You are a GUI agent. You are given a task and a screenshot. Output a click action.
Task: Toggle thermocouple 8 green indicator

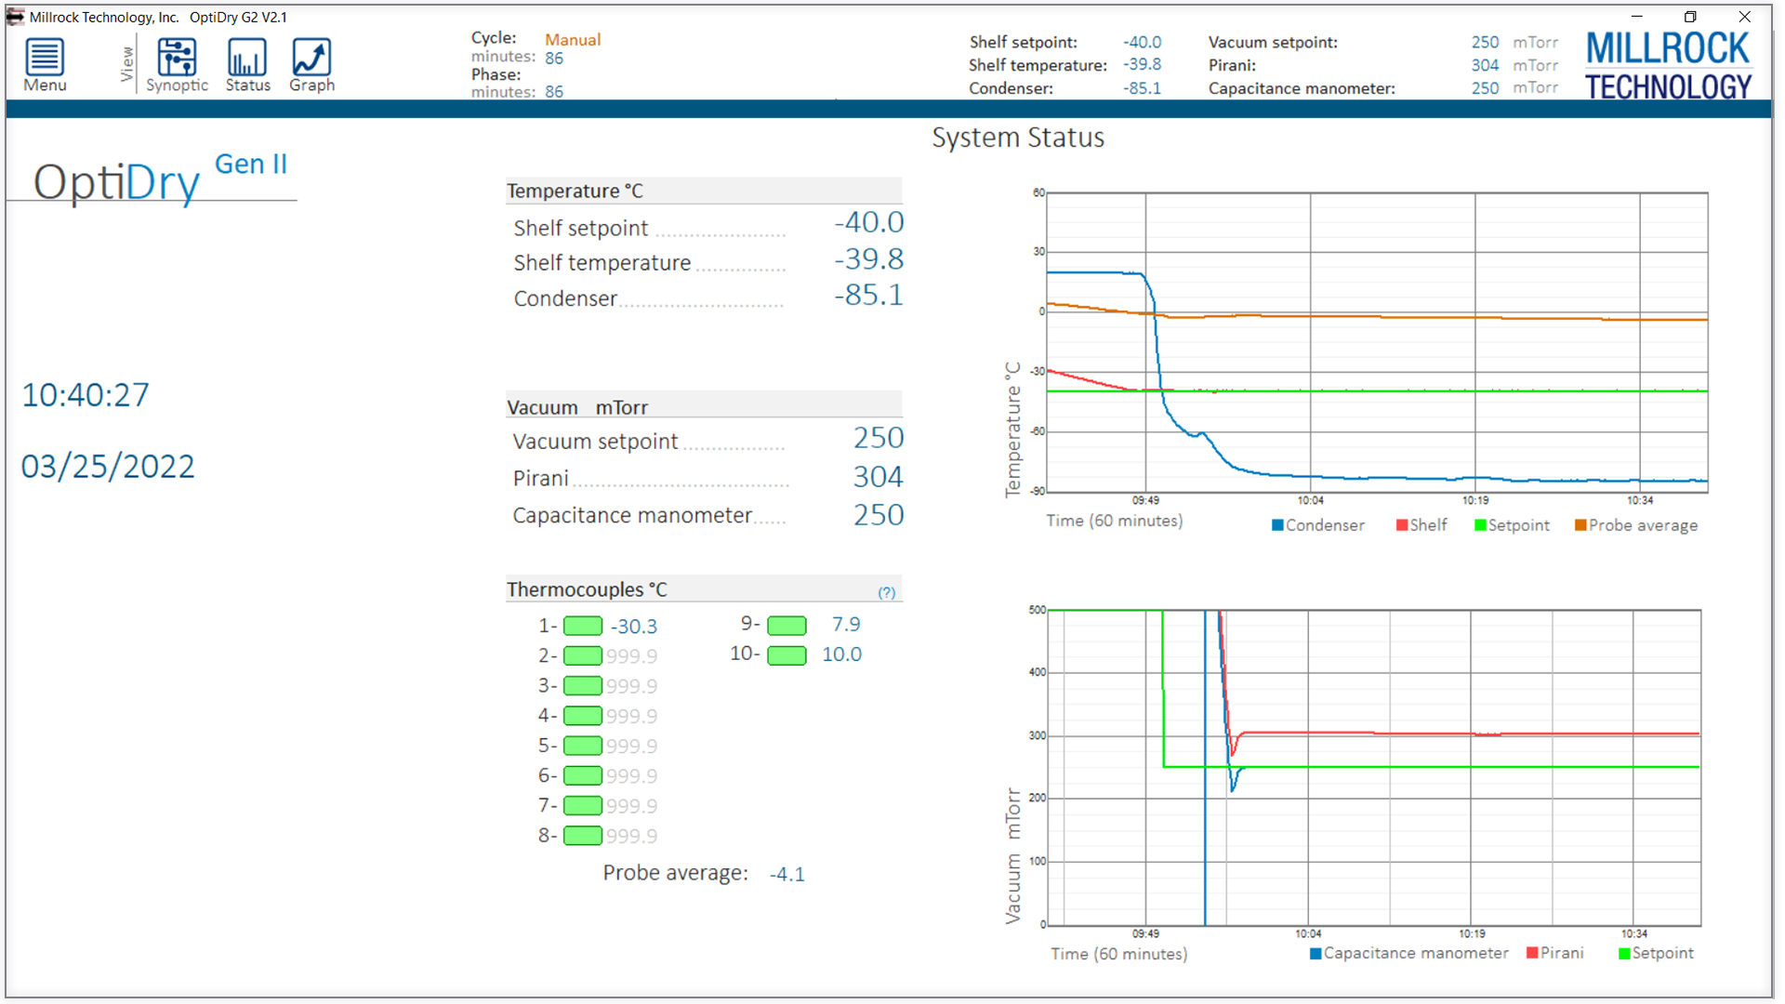point(583,835)
